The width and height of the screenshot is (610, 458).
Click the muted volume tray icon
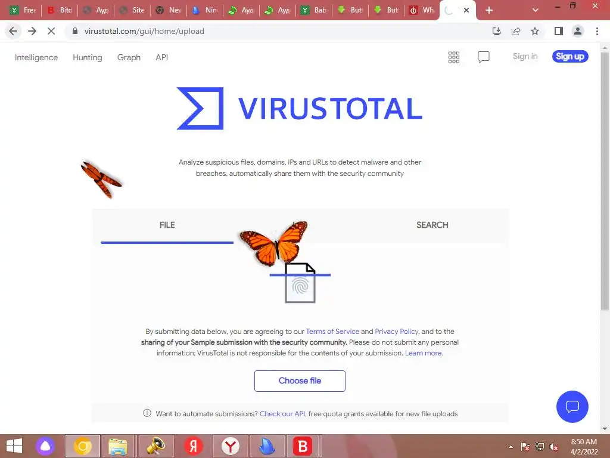tap(553, 447)
